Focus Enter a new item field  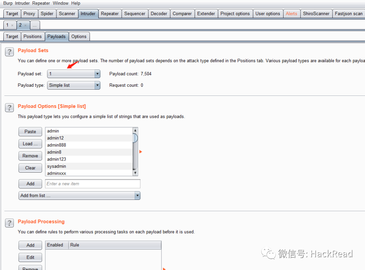(93, 184)
